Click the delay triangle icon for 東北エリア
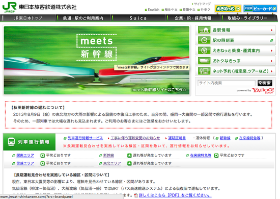 [129, 163]
